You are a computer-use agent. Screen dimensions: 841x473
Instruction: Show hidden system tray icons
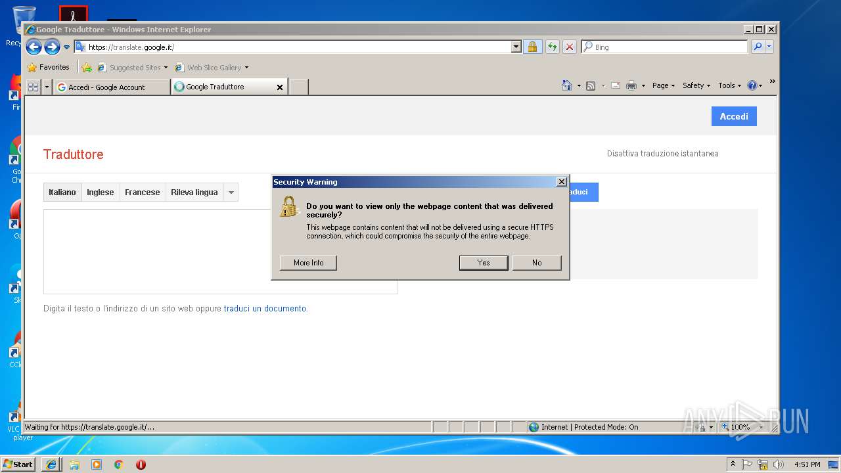point(733,464)
